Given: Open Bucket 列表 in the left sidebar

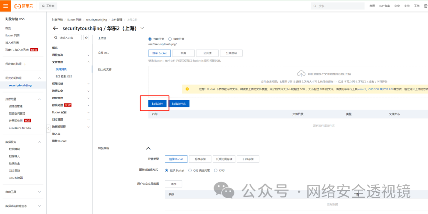Looking at the screenshot, I should (x=12, y=36).
